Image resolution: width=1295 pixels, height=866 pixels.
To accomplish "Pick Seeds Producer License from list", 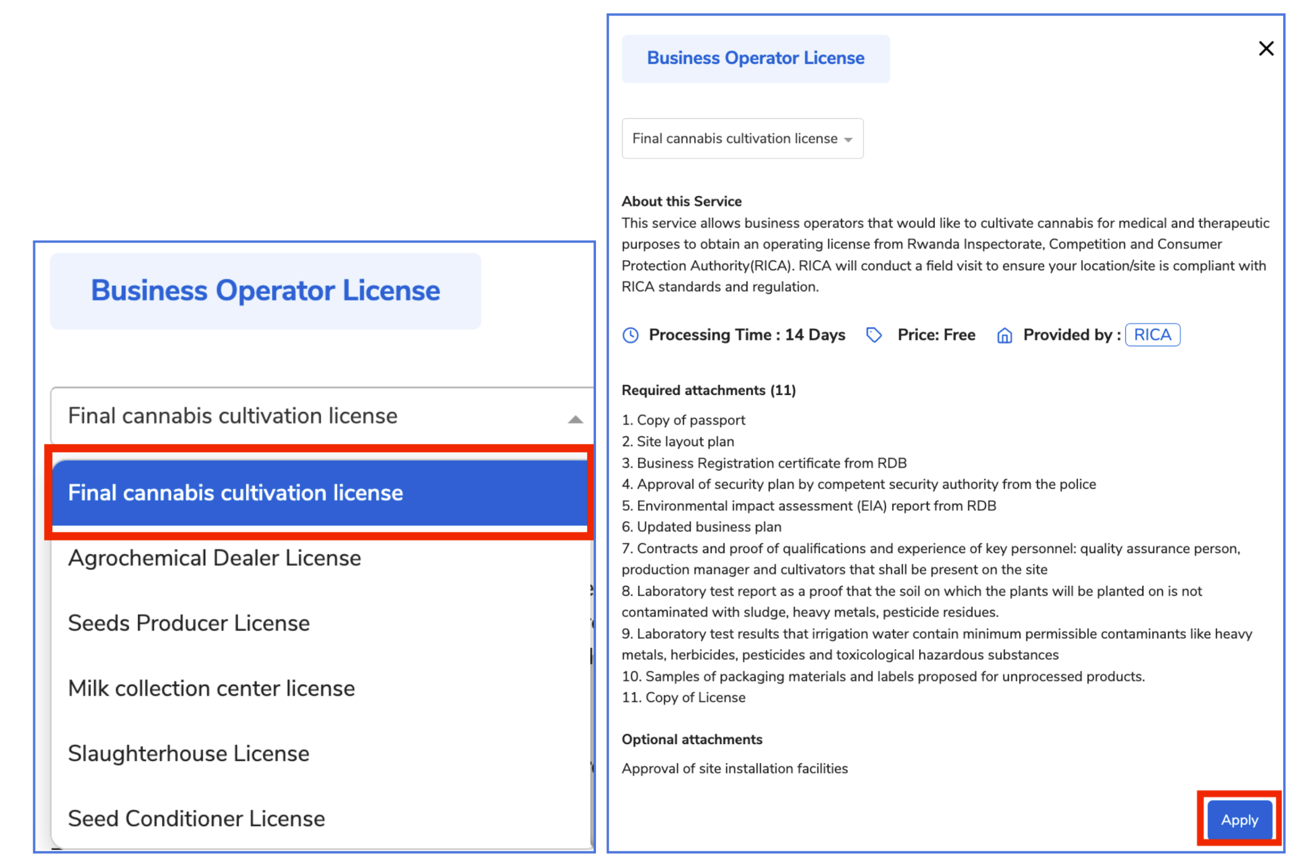I will (189, 623).
